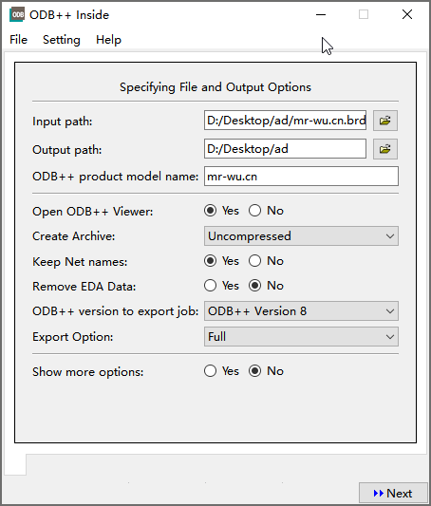Open the Create Archive dropdown

point(301,235)
